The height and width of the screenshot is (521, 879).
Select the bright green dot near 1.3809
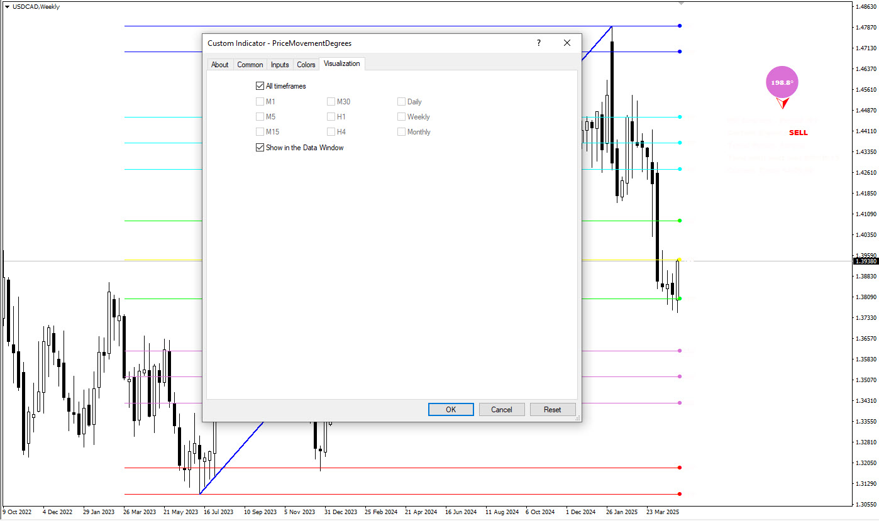pyautogui.click(x=680, y=299)
